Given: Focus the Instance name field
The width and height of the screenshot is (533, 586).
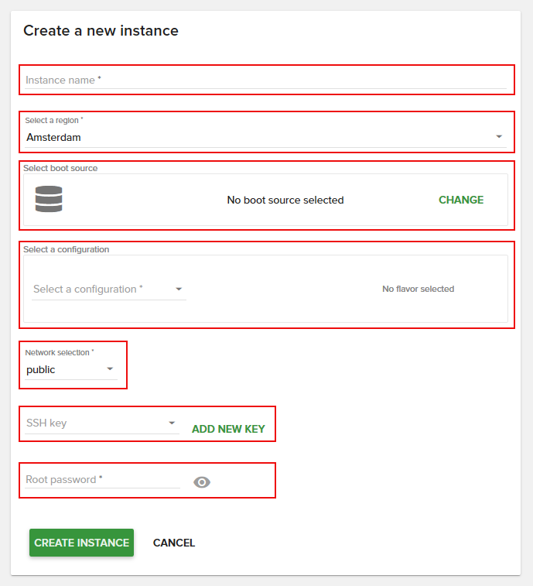Looking at the screenshot, I should pyautogui.click(x=263, y=80).
